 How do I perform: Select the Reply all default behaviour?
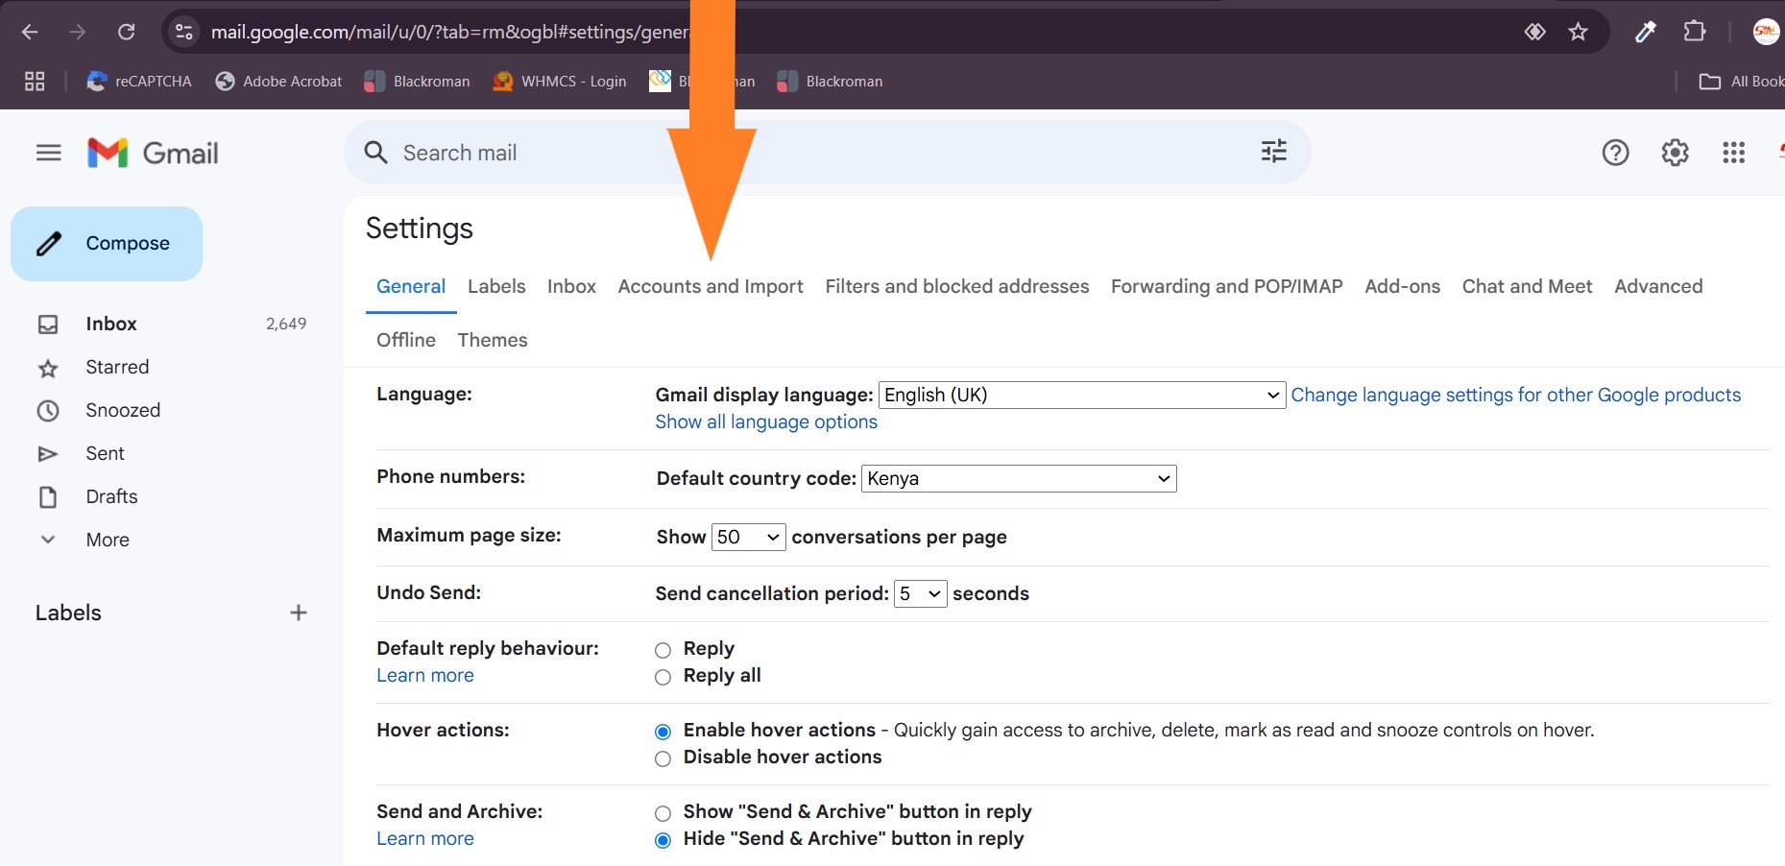click(662, 677)
